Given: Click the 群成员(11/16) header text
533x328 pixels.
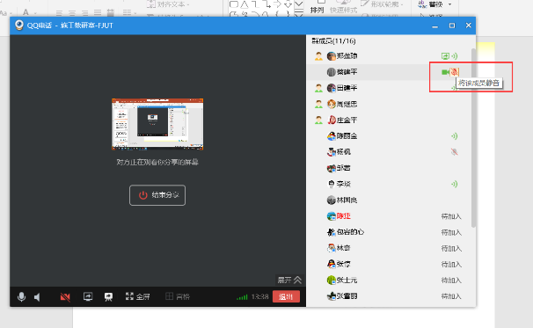Looking at the screenshot, I should tap(334, 41).
